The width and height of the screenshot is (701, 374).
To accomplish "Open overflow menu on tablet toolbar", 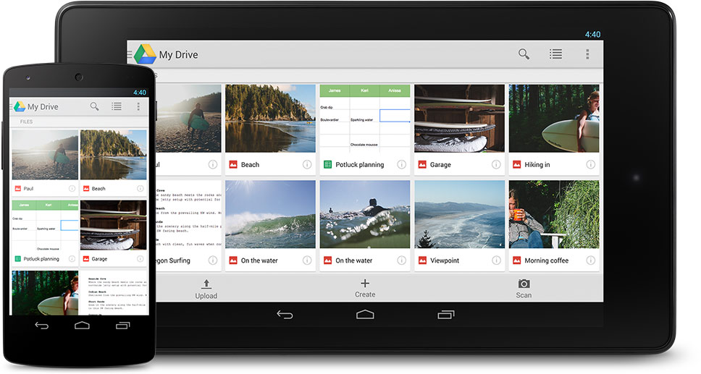I will 587,54.
